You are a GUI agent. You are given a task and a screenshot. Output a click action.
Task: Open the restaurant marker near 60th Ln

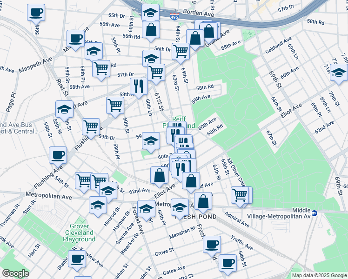pos(139,86)
